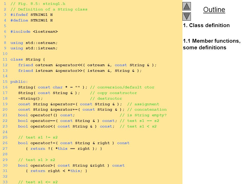Open the Outline heading link

(x=214, y=9)
